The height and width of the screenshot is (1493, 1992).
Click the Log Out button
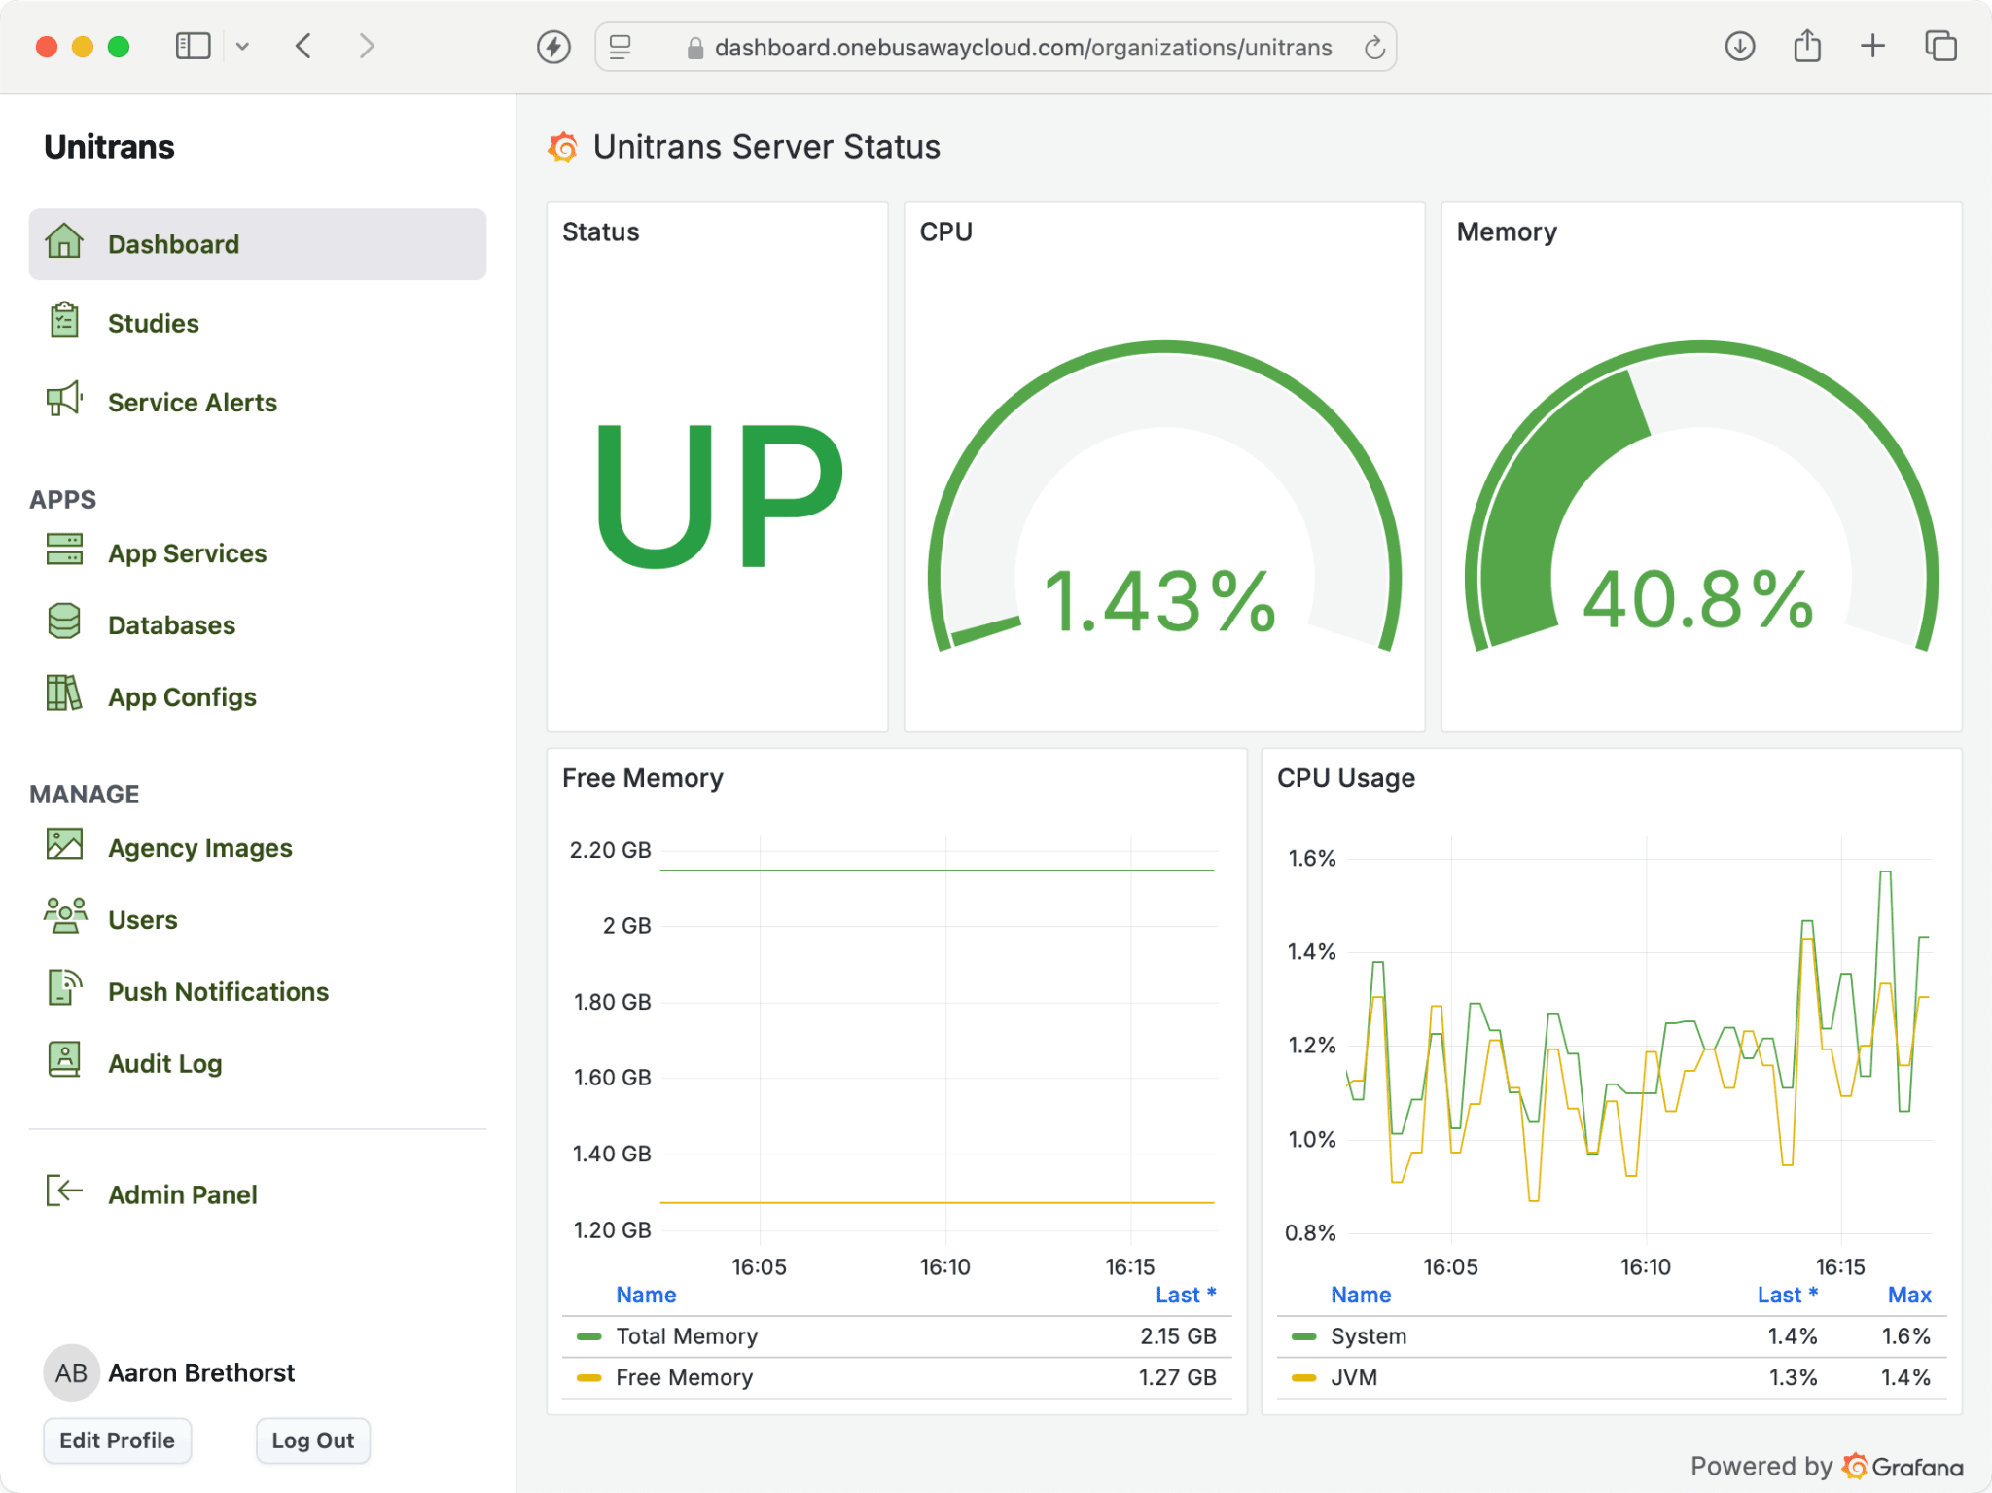tap(312, 1440)
